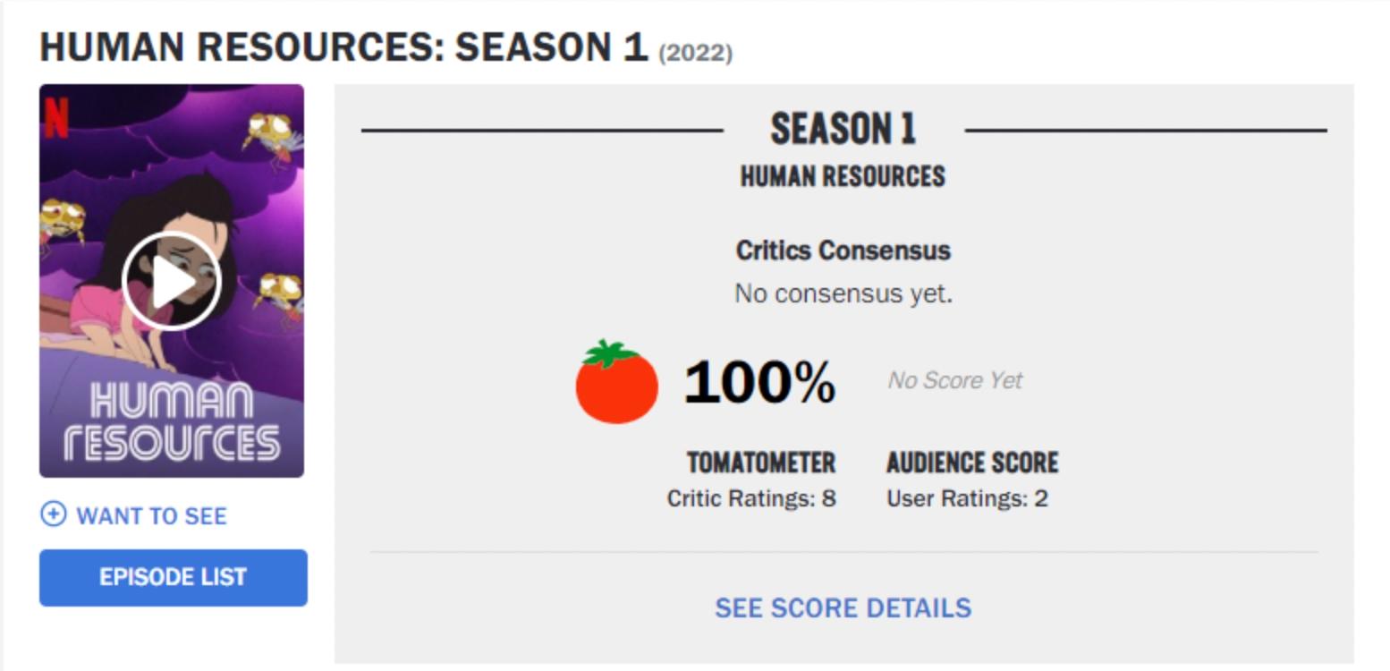Open See Score Details
Screen dimensions: 1390x671
pyautogui.click(x=843, y=608)
